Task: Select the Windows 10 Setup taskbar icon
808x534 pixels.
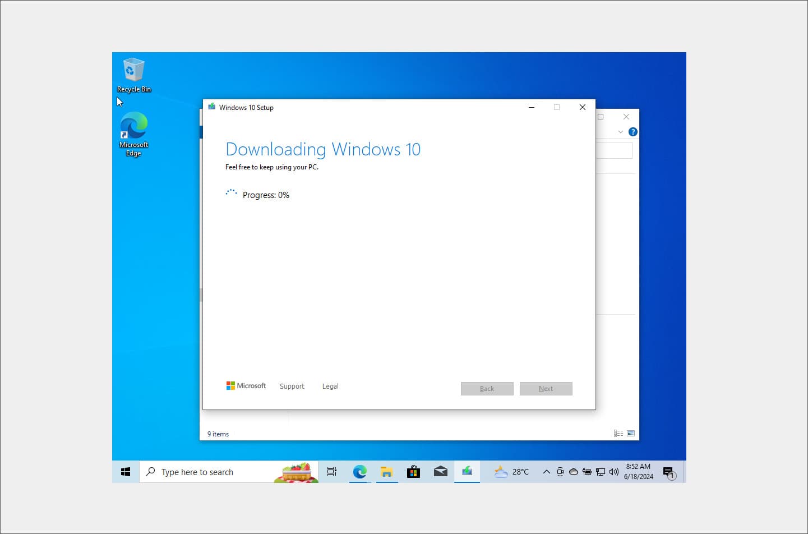Action: 467,472
